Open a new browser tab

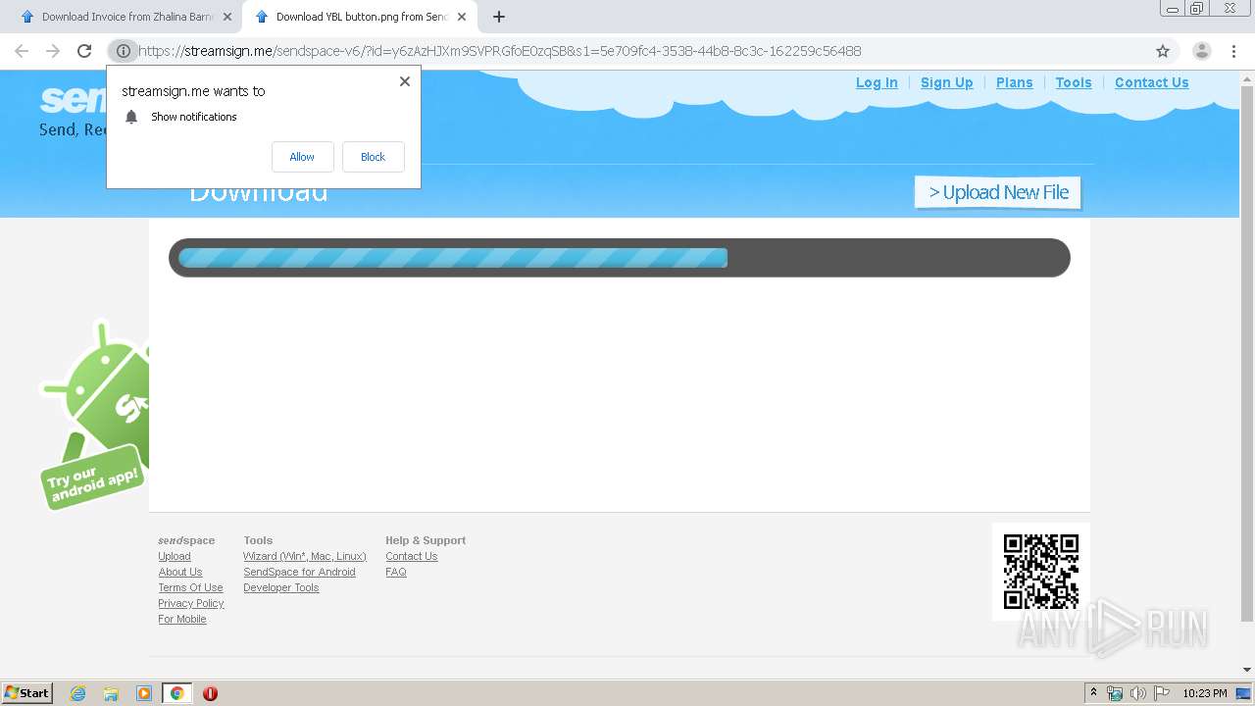[x=499, y=17]
